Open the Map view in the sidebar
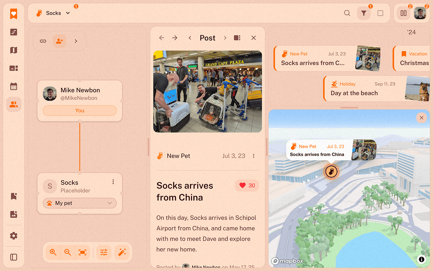The image size is (433, 271). coord(14,50)
